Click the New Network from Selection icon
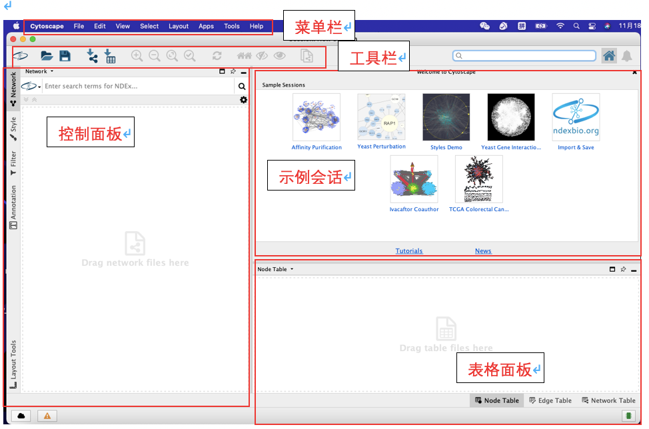This screenshot has height=429, width=649. point(307,56)
